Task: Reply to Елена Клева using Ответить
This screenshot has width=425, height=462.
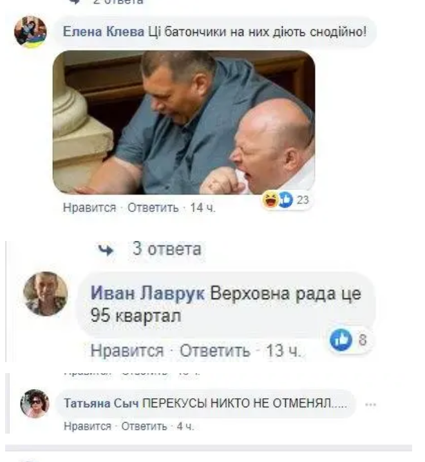Action: click(x=153, y=207)
